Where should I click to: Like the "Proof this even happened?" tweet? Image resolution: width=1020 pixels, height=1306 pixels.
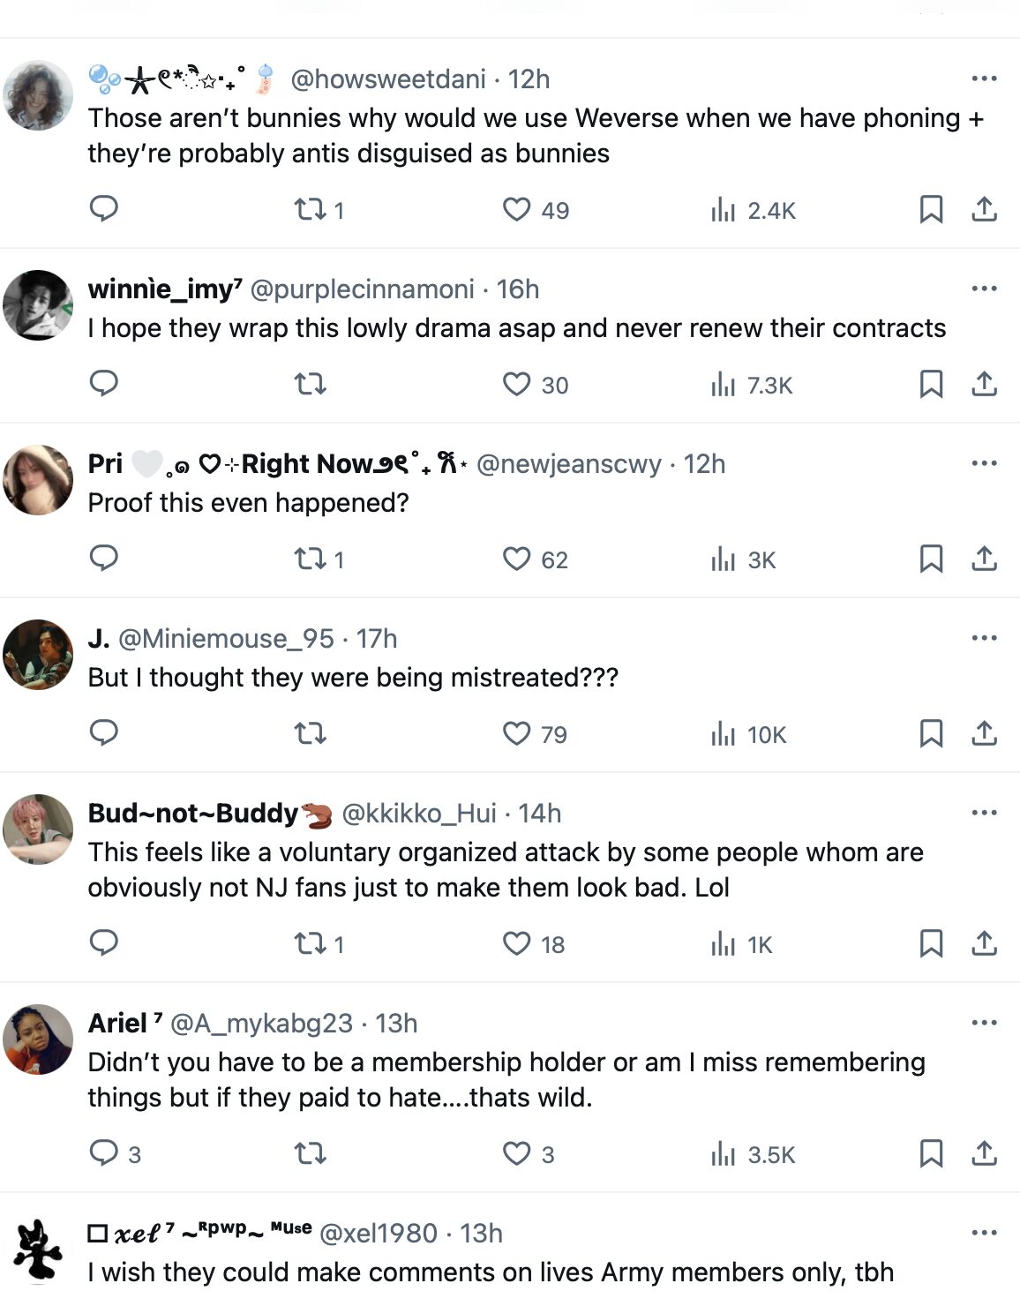pos(517,559)
